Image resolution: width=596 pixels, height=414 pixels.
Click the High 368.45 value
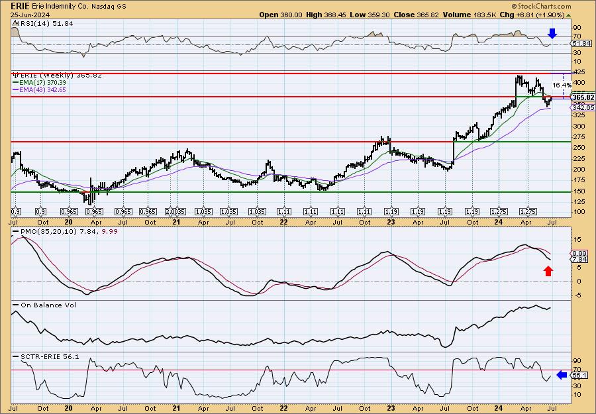coord(326,15)
